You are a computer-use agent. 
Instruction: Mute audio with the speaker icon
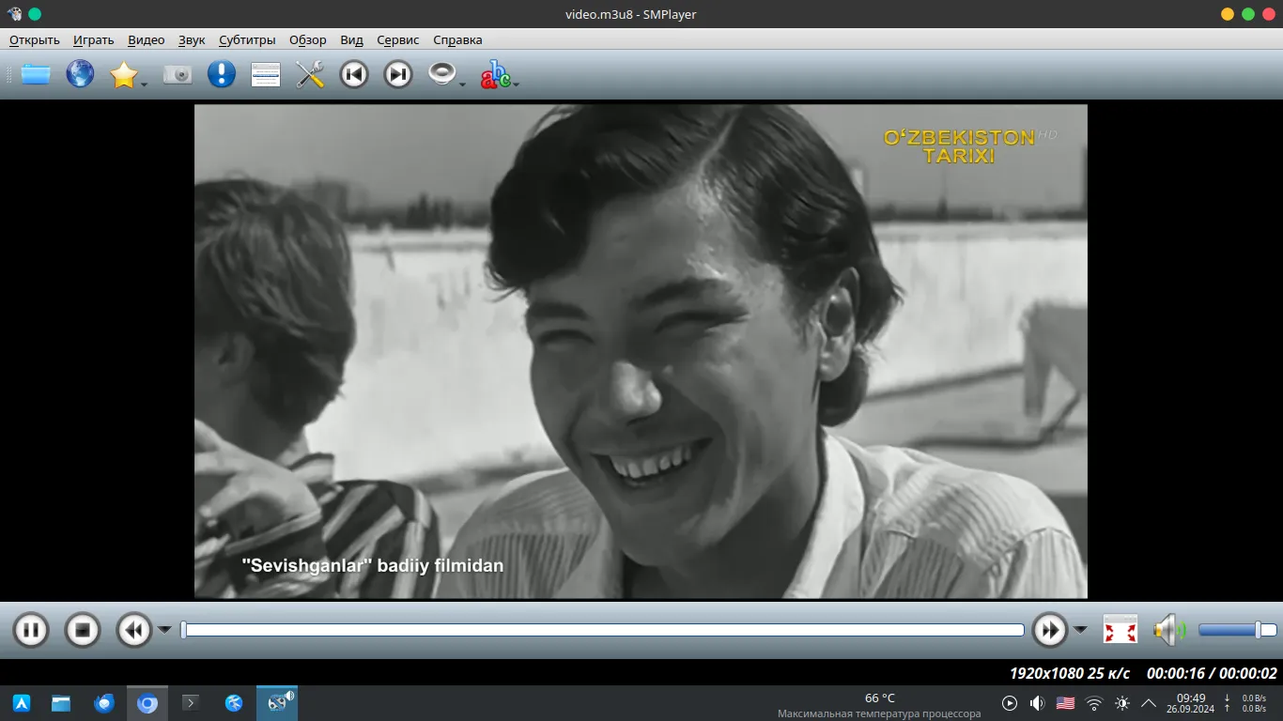(1170, 629)
